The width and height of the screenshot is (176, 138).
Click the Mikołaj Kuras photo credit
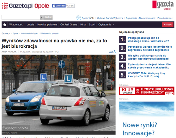pos(10,133)
